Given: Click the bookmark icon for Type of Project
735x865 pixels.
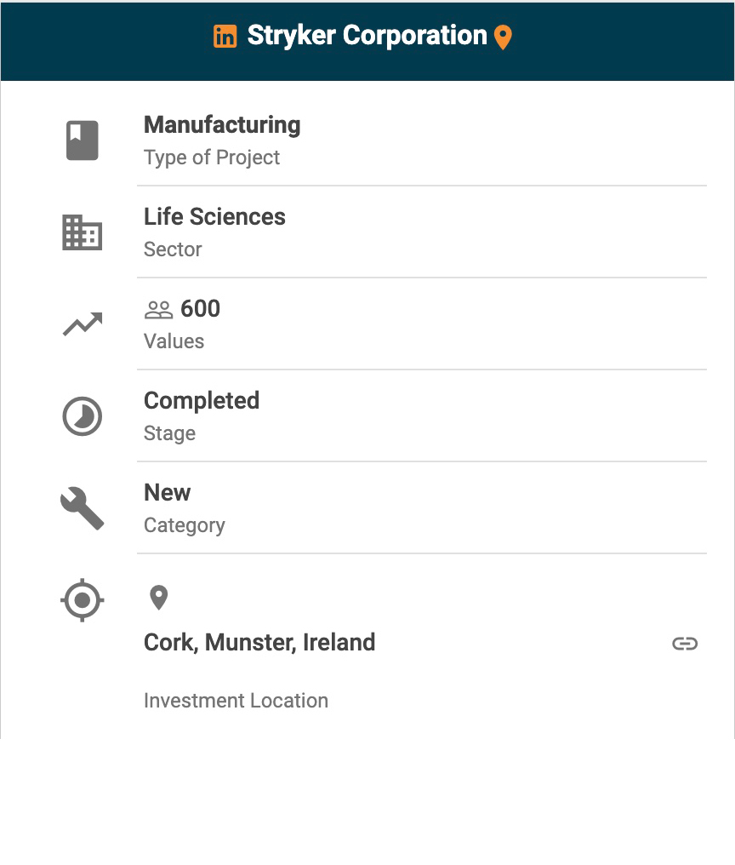Looking at the screenshot, I should pyautogui.click(x=83, y=140).
